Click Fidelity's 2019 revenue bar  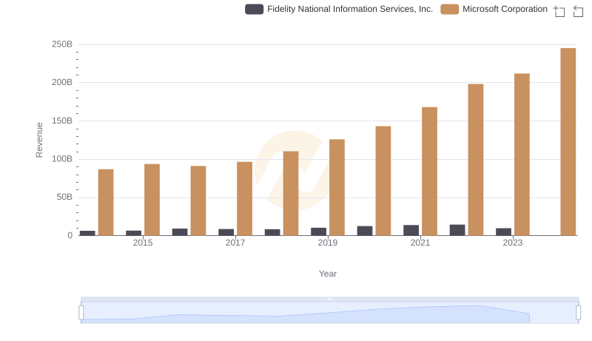point(319,232)
